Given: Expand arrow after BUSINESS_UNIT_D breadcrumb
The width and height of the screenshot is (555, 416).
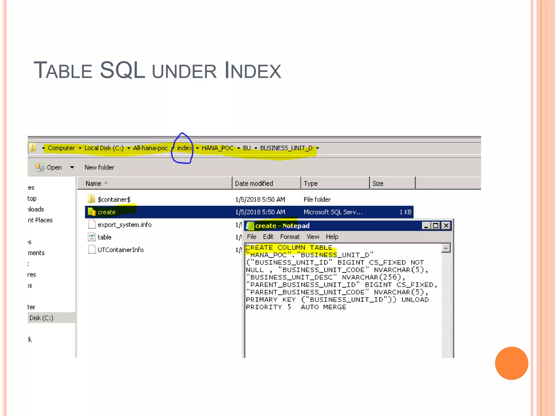Looking at the screenshot, I should click(x=318, y=148).
